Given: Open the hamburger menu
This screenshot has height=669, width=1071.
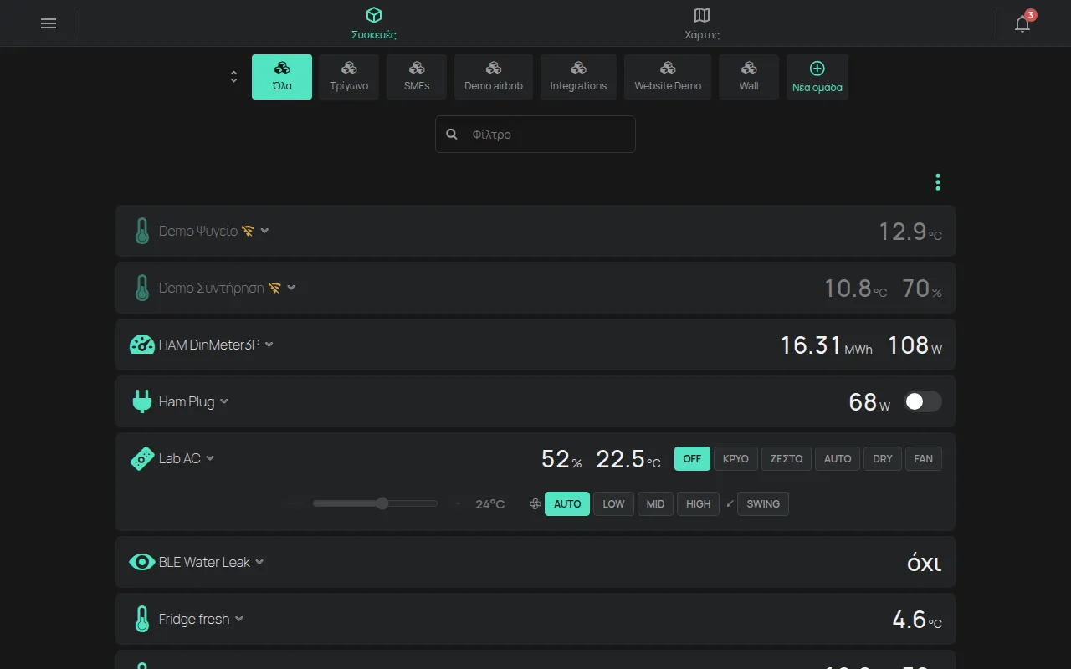Looking at the screenshot, I should [x=49, y=23].
